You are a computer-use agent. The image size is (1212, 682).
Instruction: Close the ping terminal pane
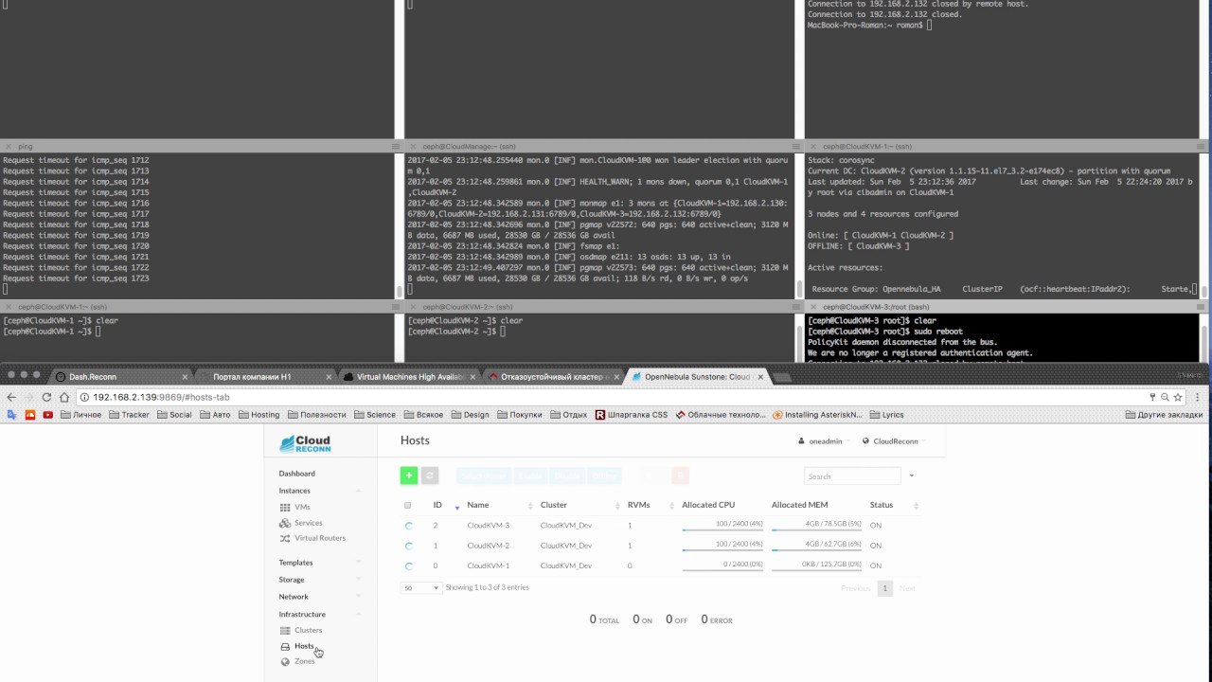9,147
